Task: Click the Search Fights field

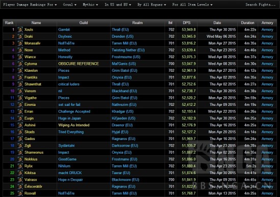Action: (260, 5)
